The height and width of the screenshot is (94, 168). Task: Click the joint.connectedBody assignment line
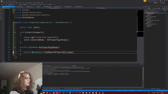click(46, 40)
